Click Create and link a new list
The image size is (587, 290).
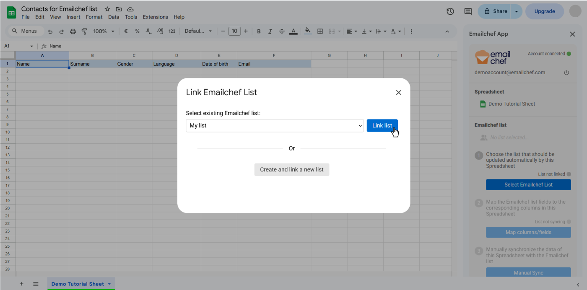pyautogui.click(x=291, y=170)
